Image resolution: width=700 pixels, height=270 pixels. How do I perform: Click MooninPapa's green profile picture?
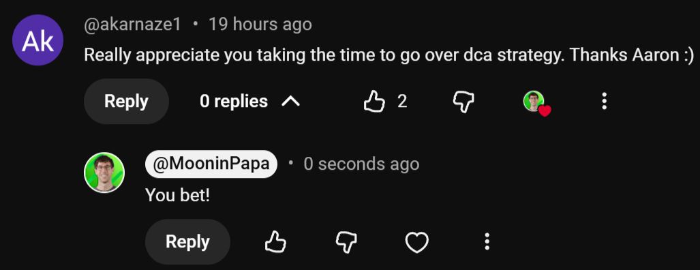pyautogui.click(x=104, y=172)
